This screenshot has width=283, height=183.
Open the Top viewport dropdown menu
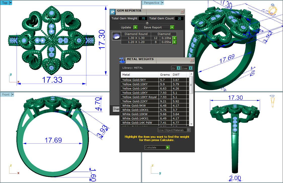(x=11, y=3)
